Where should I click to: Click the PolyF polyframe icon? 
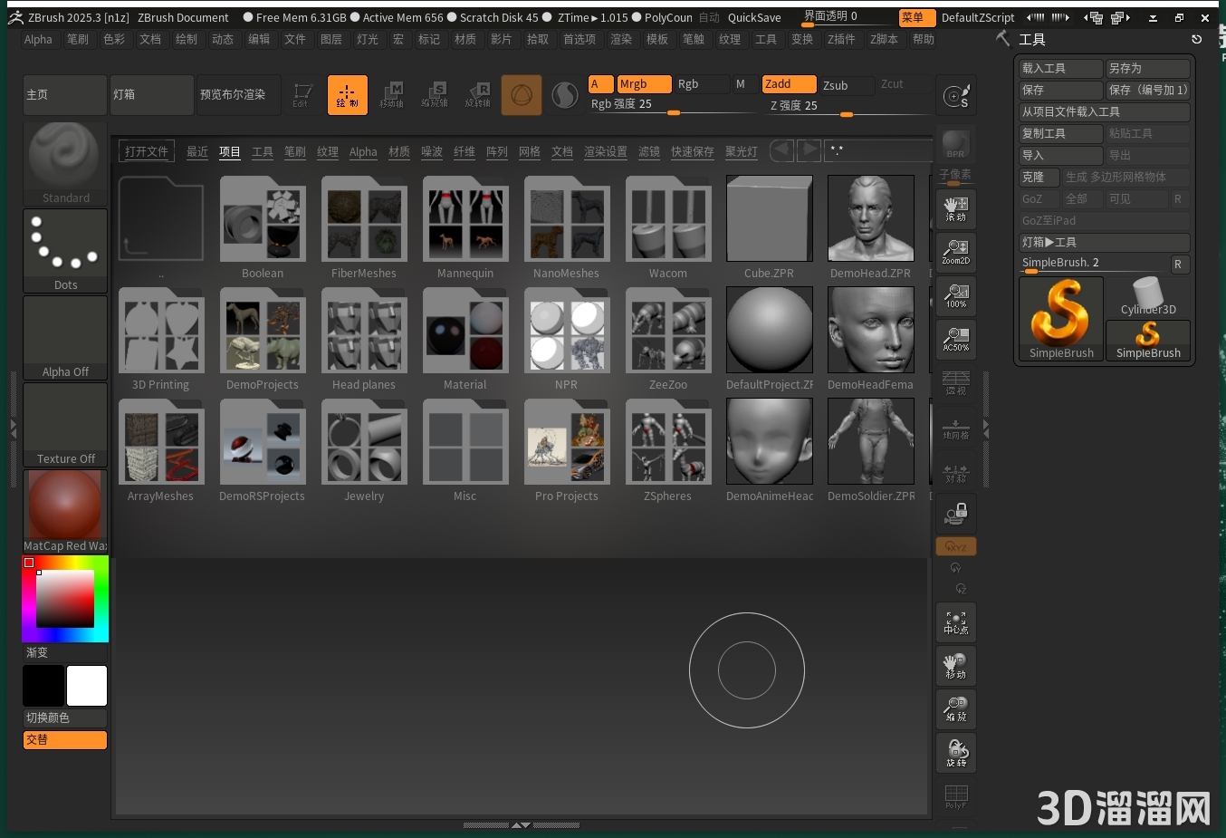point(955,797)
